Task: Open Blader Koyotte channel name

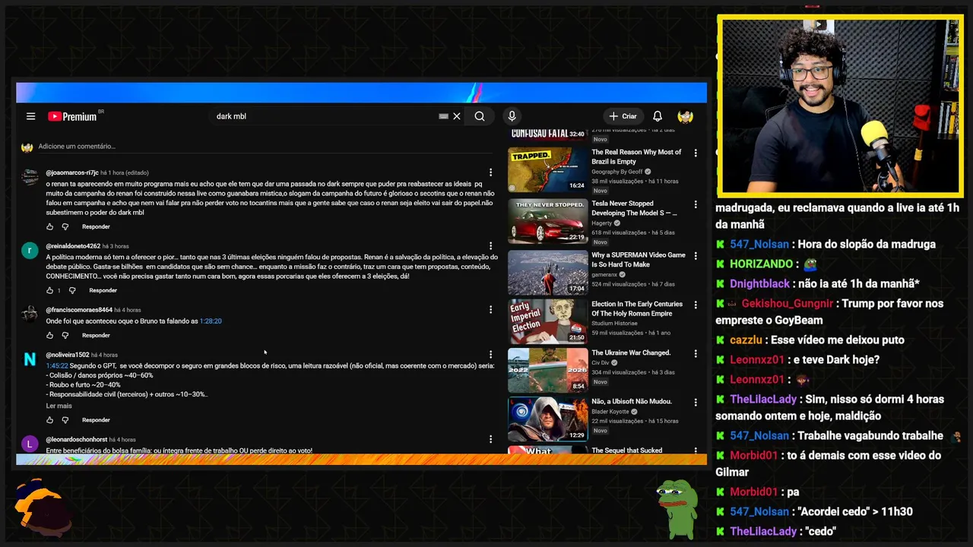Action: point(610,412)
